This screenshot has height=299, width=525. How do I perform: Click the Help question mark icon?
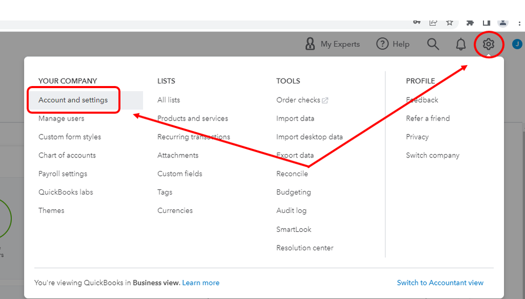[383, 45]
